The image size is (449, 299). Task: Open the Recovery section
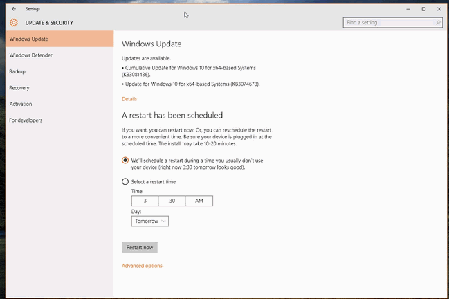coord(59,88)
